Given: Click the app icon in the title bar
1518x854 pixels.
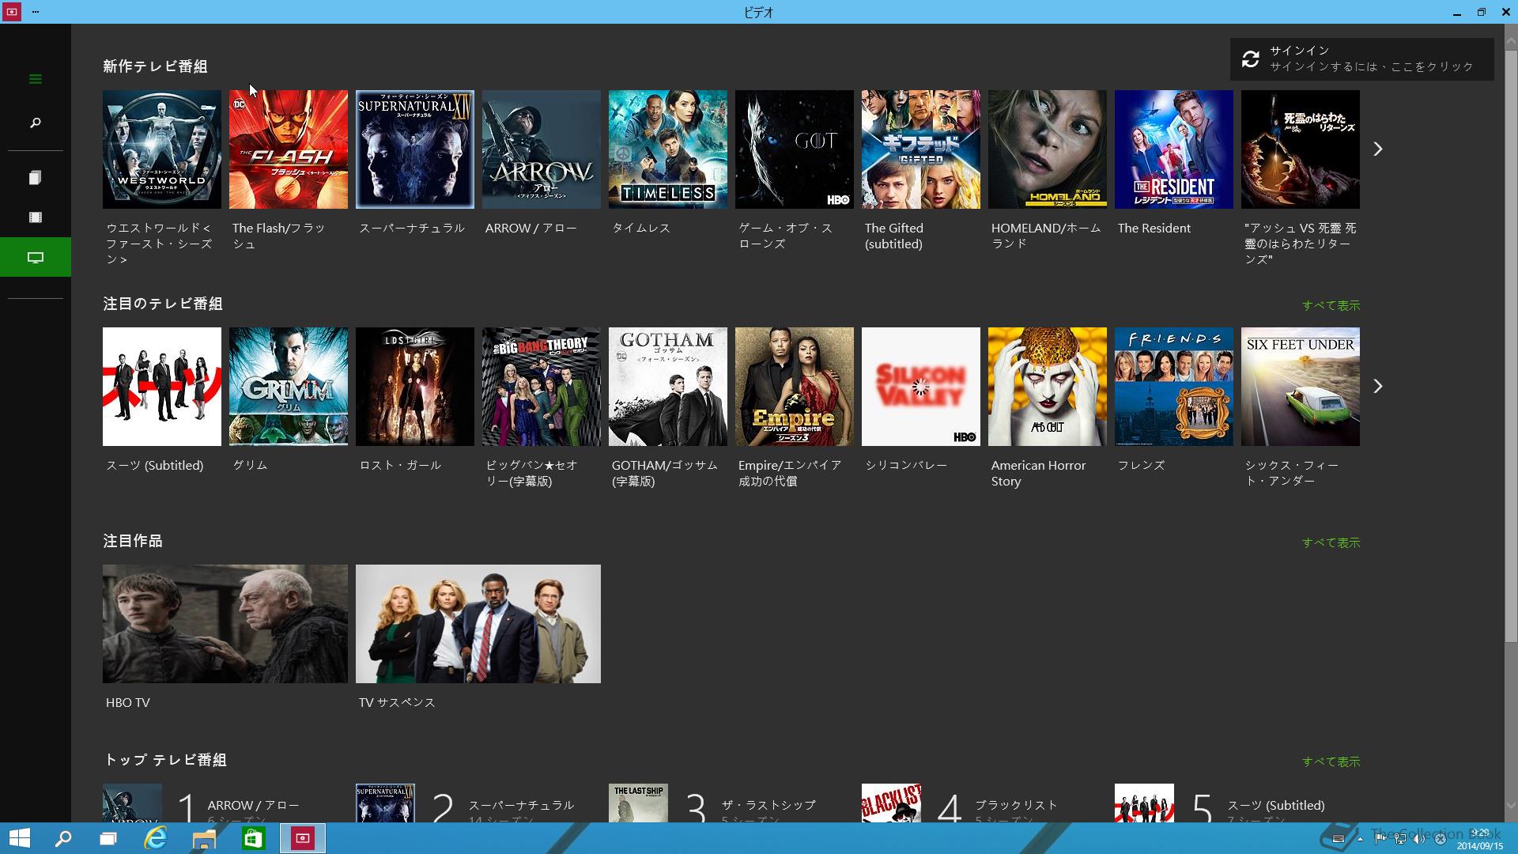Looking at the screenshot, I should point(11,12).
